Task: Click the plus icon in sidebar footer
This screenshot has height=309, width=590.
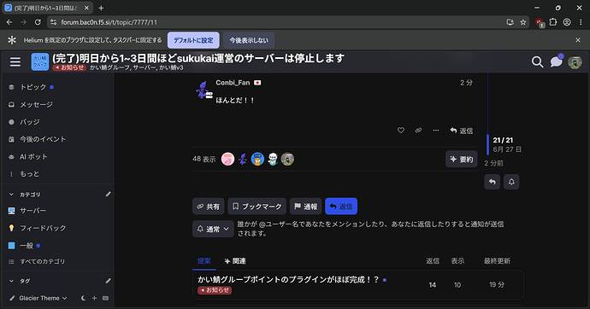Action: (94, 298)
